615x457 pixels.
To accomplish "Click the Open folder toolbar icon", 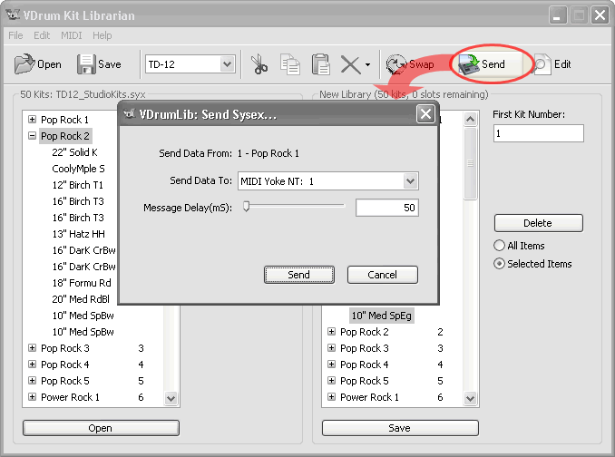I will coord(24,64).
